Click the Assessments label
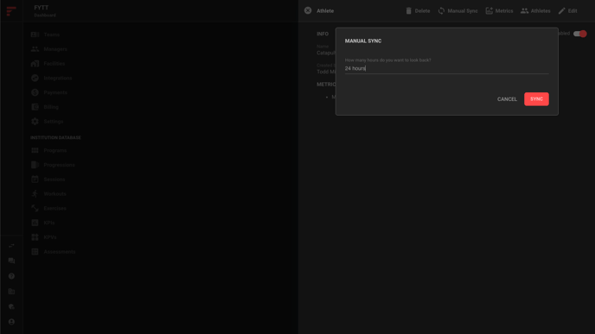595x334 pixels. tap(60, 251)
